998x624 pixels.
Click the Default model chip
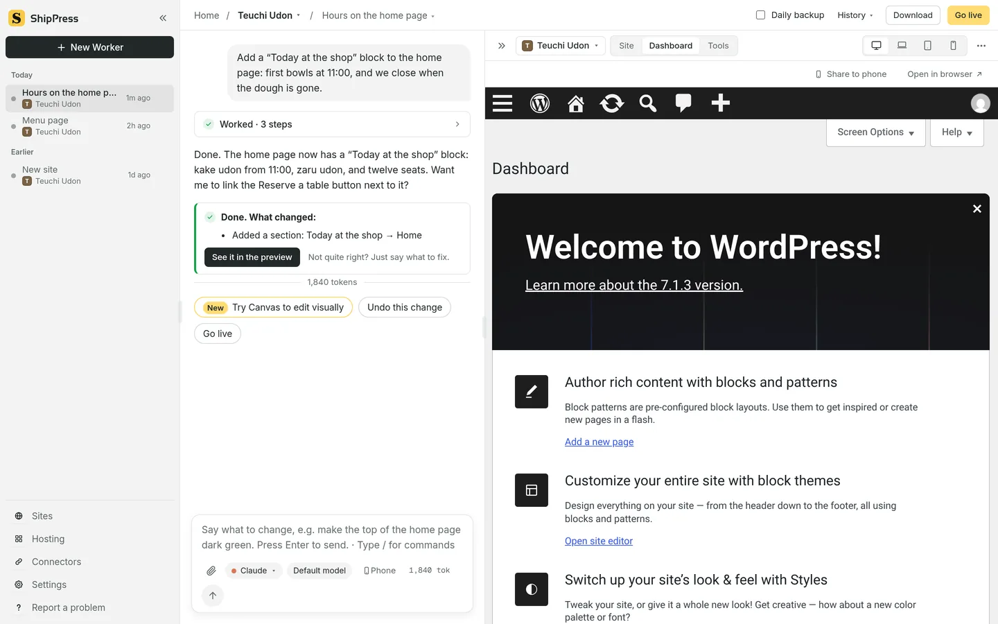click(x=319, y=571)
